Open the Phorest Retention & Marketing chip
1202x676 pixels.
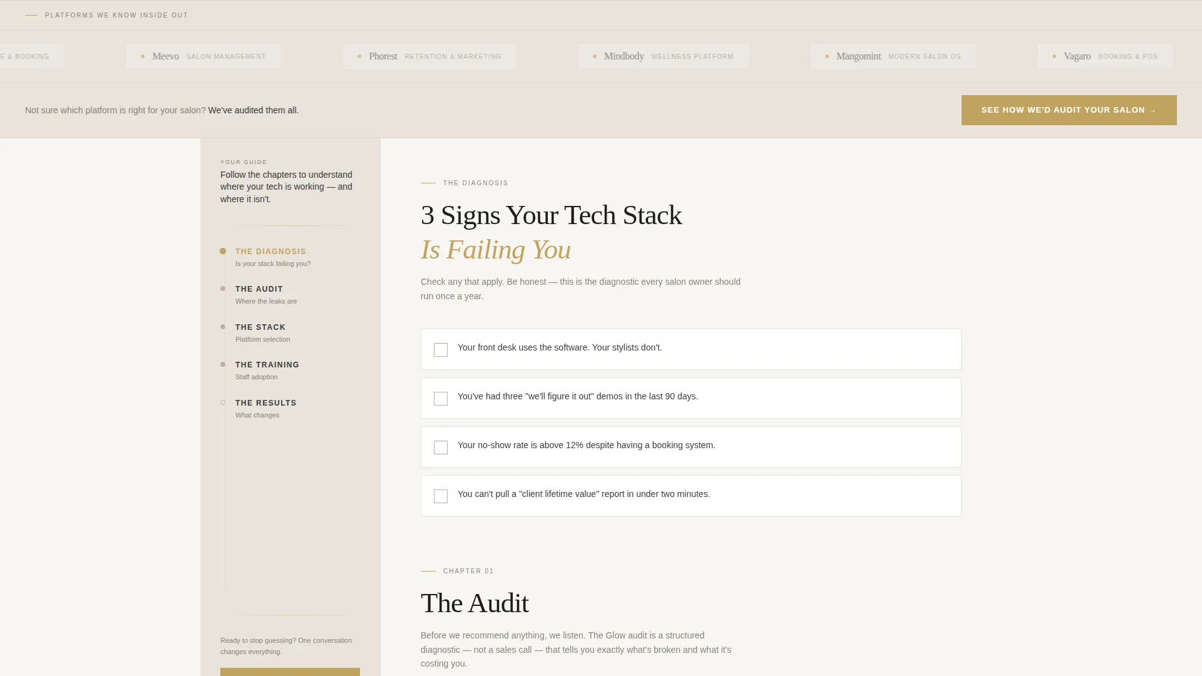pyautogui.click(x=429, y=56)
